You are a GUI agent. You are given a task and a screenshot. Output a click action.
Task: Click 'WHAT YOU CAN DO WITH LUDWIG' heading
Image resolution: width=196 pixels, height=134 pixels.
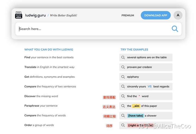point(49,50)
